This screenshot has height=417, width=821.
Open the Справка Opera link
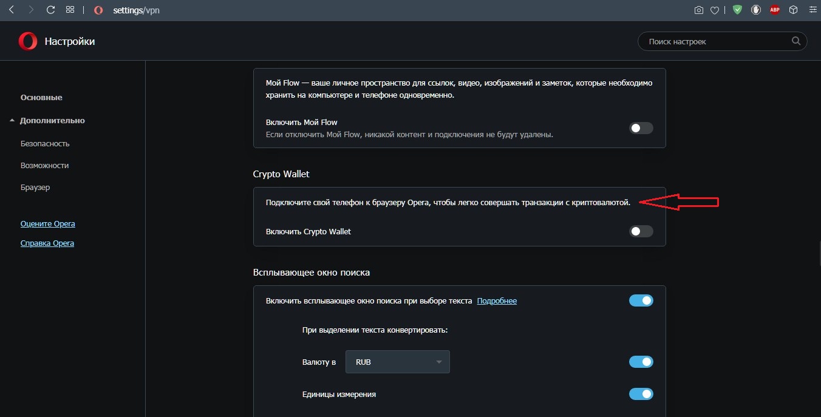(47, 243)
